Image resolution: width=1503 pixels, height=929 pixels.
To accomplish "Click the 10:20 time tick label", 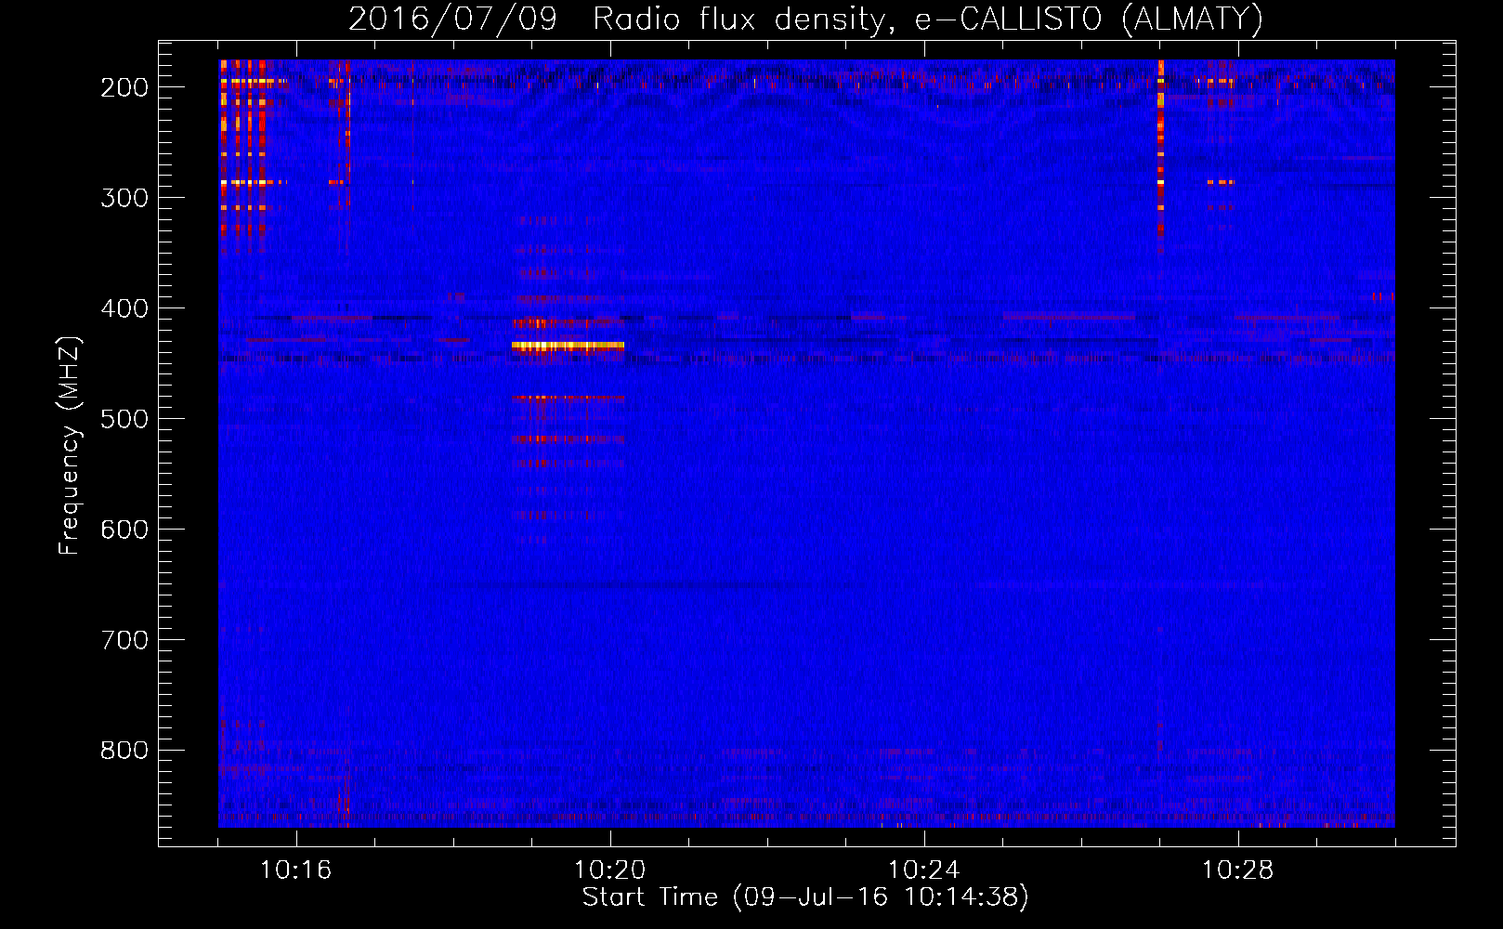I will click(x=610, y=870).
